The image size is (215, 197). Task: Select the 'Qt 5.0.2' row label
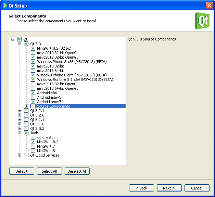37,128
